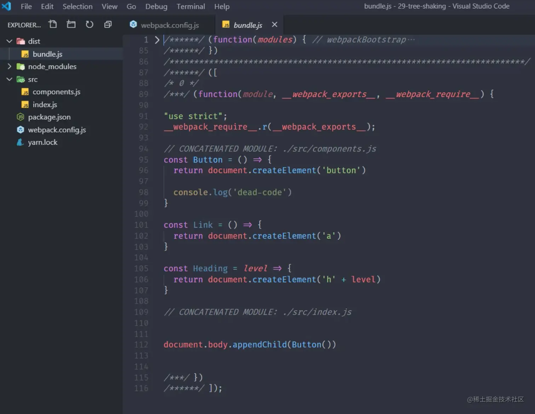Click the JS icon on bundle.js tab
Image resolution: width=535 pixels, height=414 pixels.
coord(226,24)
